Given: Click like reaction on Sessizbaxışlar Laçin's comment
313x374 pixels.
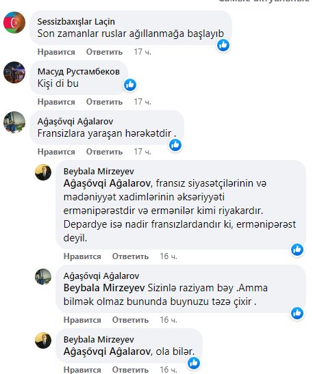Looking at the screenshot, I should coord(223,45).
